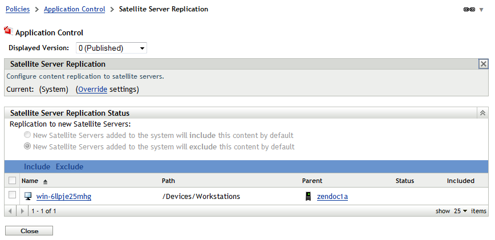This screenshot has width=495, height=240.
Task: Click the Application Control policy icon
Action: 8,31
